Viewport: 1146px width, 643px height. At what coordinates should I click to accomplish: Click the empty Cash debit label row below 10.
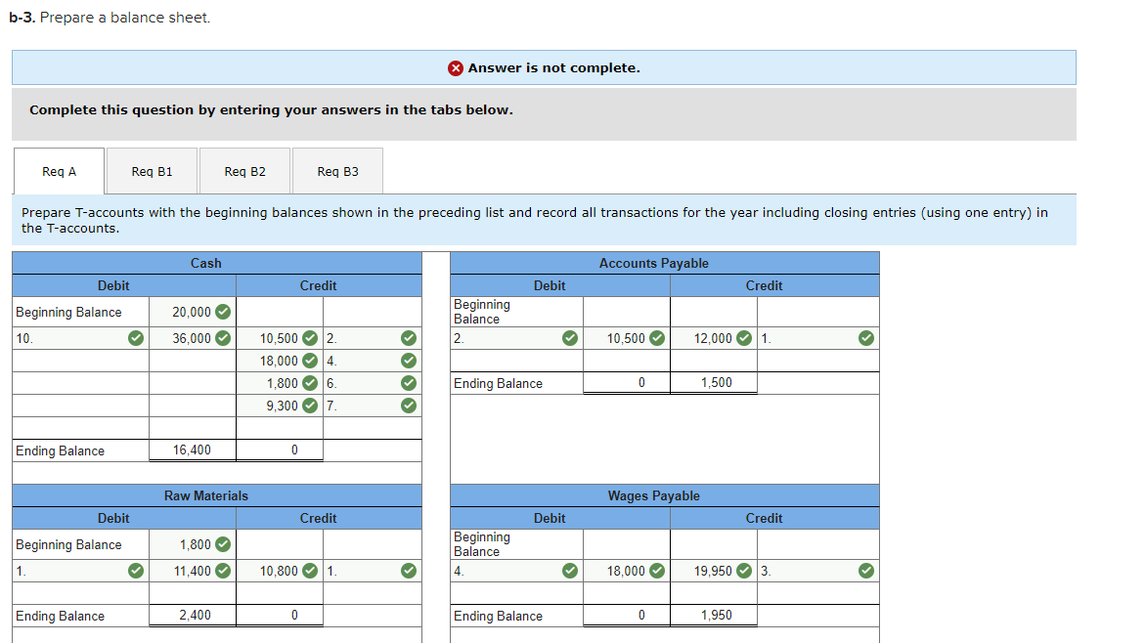tap(80, 361)
